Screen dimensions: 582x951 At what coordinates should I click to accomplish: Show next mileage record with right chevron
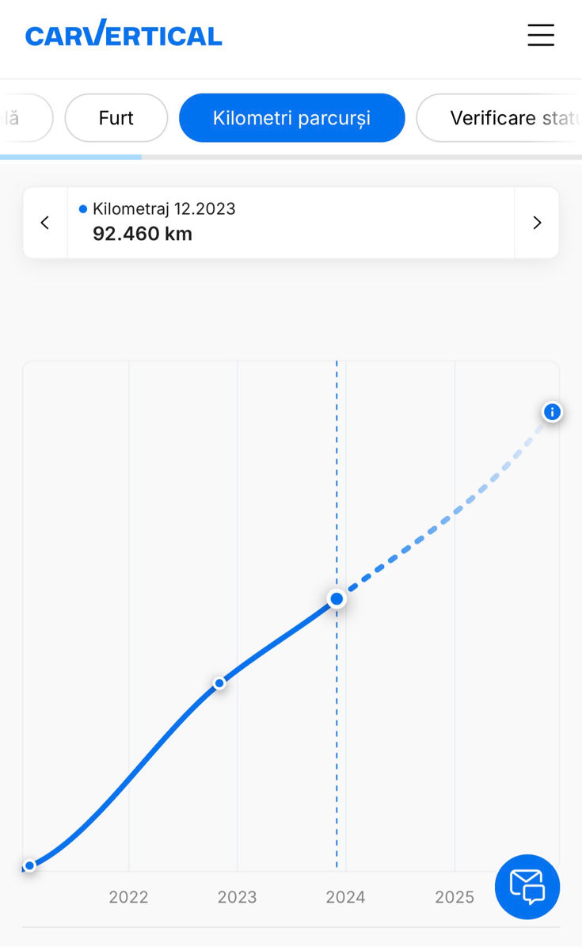[537, 223]
